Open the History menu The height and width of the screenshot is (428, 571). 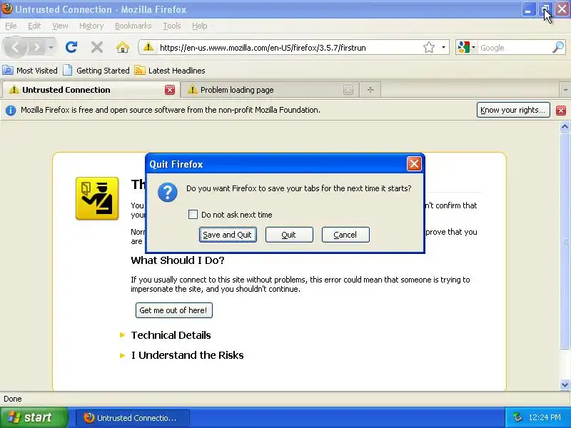pyautogui.click(x=91, y=26)
